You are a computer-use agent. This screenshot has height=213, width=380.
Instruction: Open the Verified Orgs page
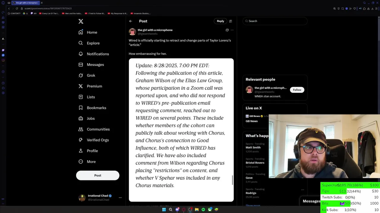(94, 140)
